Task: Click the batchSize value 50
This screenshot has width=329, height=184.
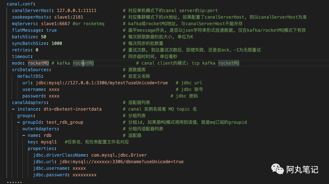Action: (44, 37)
